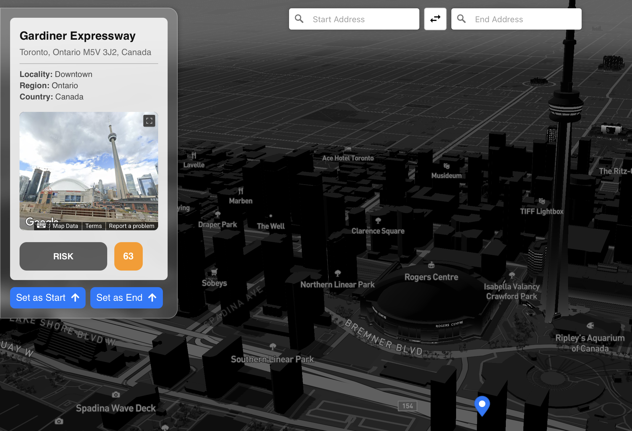The width and height of the screenshot is (632, 431).
Task: Open Street View keyboard shortcuts icon
Action: pyautogui.click(x=41, y=226)
